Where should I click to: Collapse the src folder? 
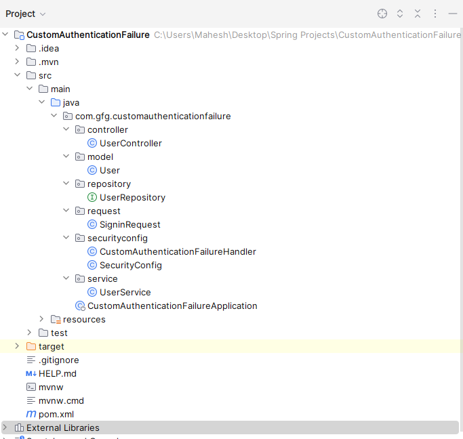click(17, 75)
